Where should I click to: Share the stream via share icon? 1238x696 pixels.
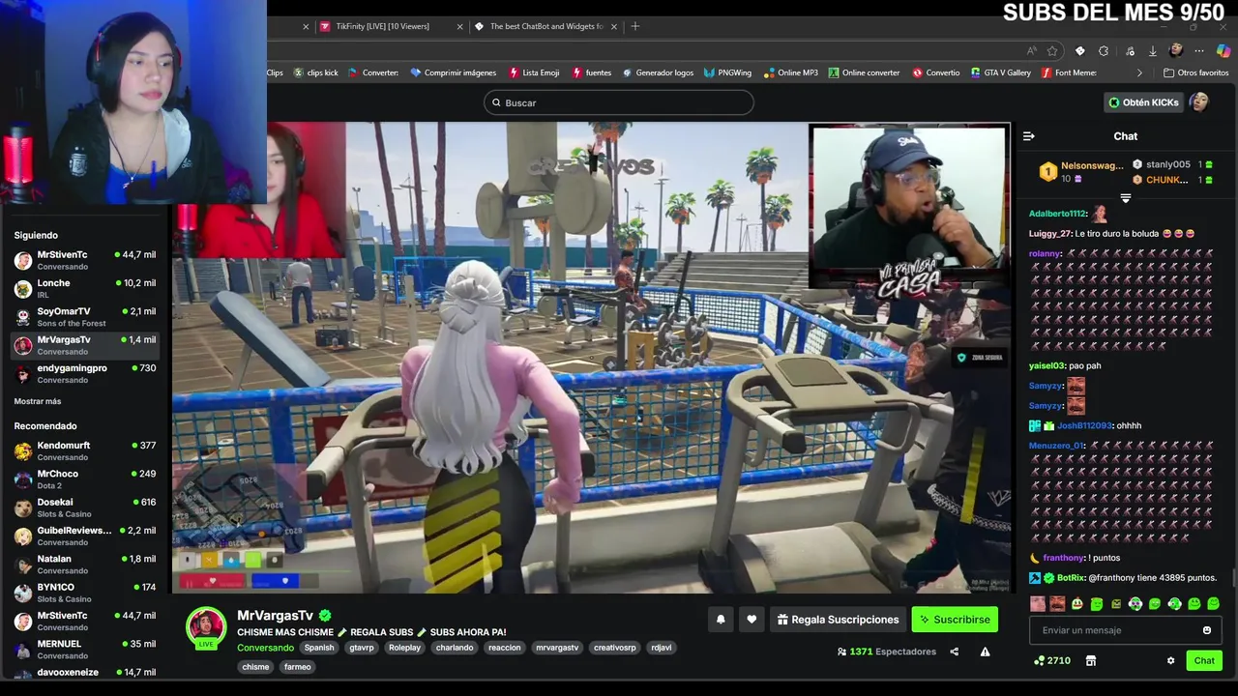954,652
